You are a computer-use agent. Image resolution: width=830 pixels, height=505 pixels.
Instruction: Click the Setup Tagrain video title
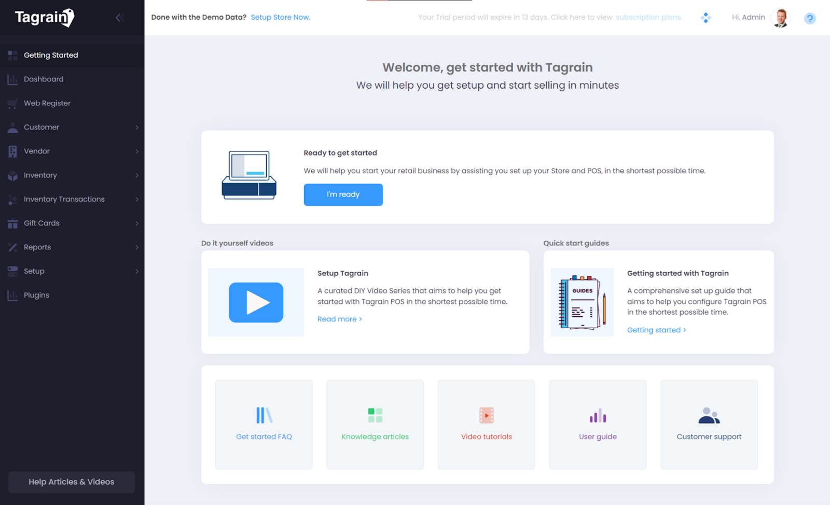coord(343,273)
